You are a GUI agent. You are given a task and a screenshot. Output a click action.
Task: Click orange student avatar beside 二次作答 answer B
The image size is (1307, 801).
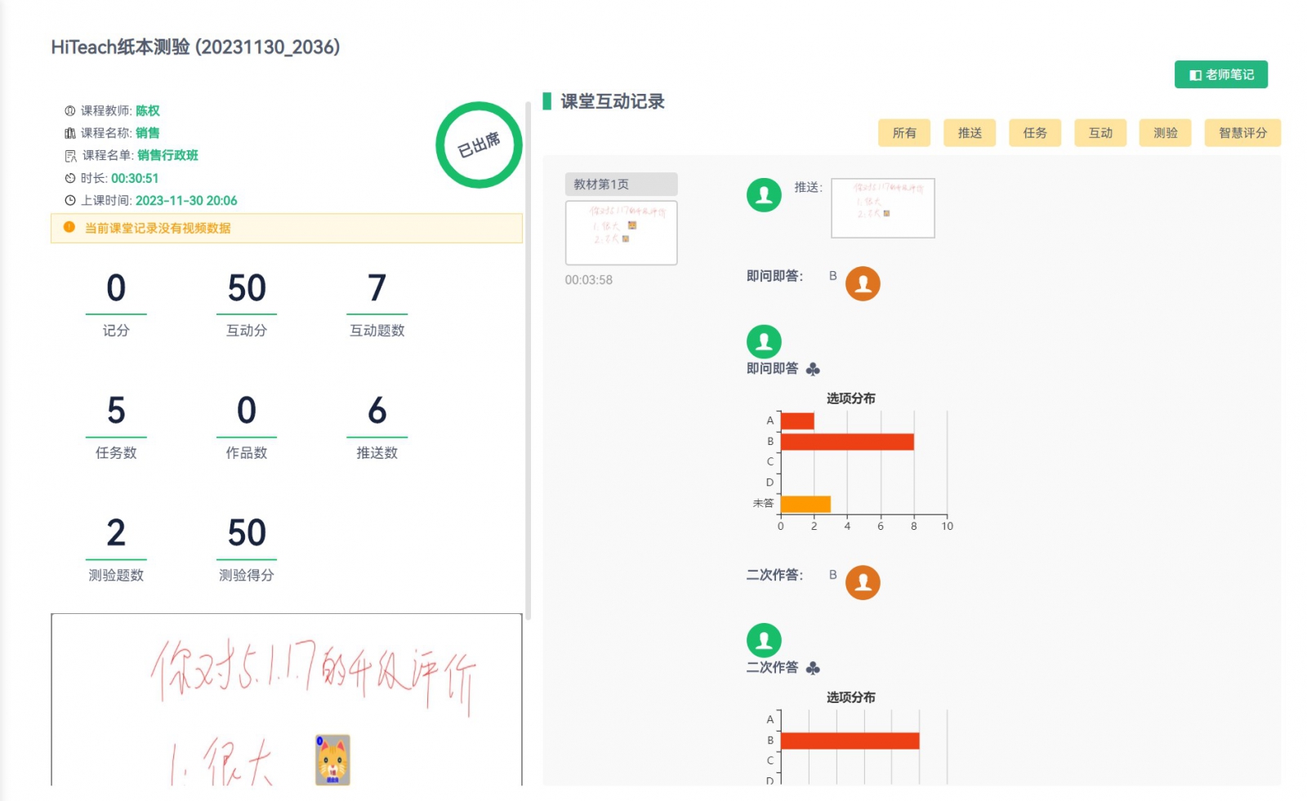(x=863, y=583)
